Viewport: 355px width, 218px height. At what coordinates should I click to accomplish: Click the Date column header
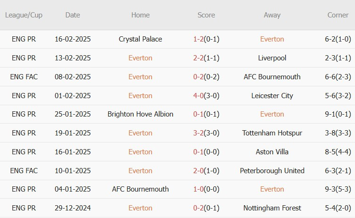click(73, 15)
